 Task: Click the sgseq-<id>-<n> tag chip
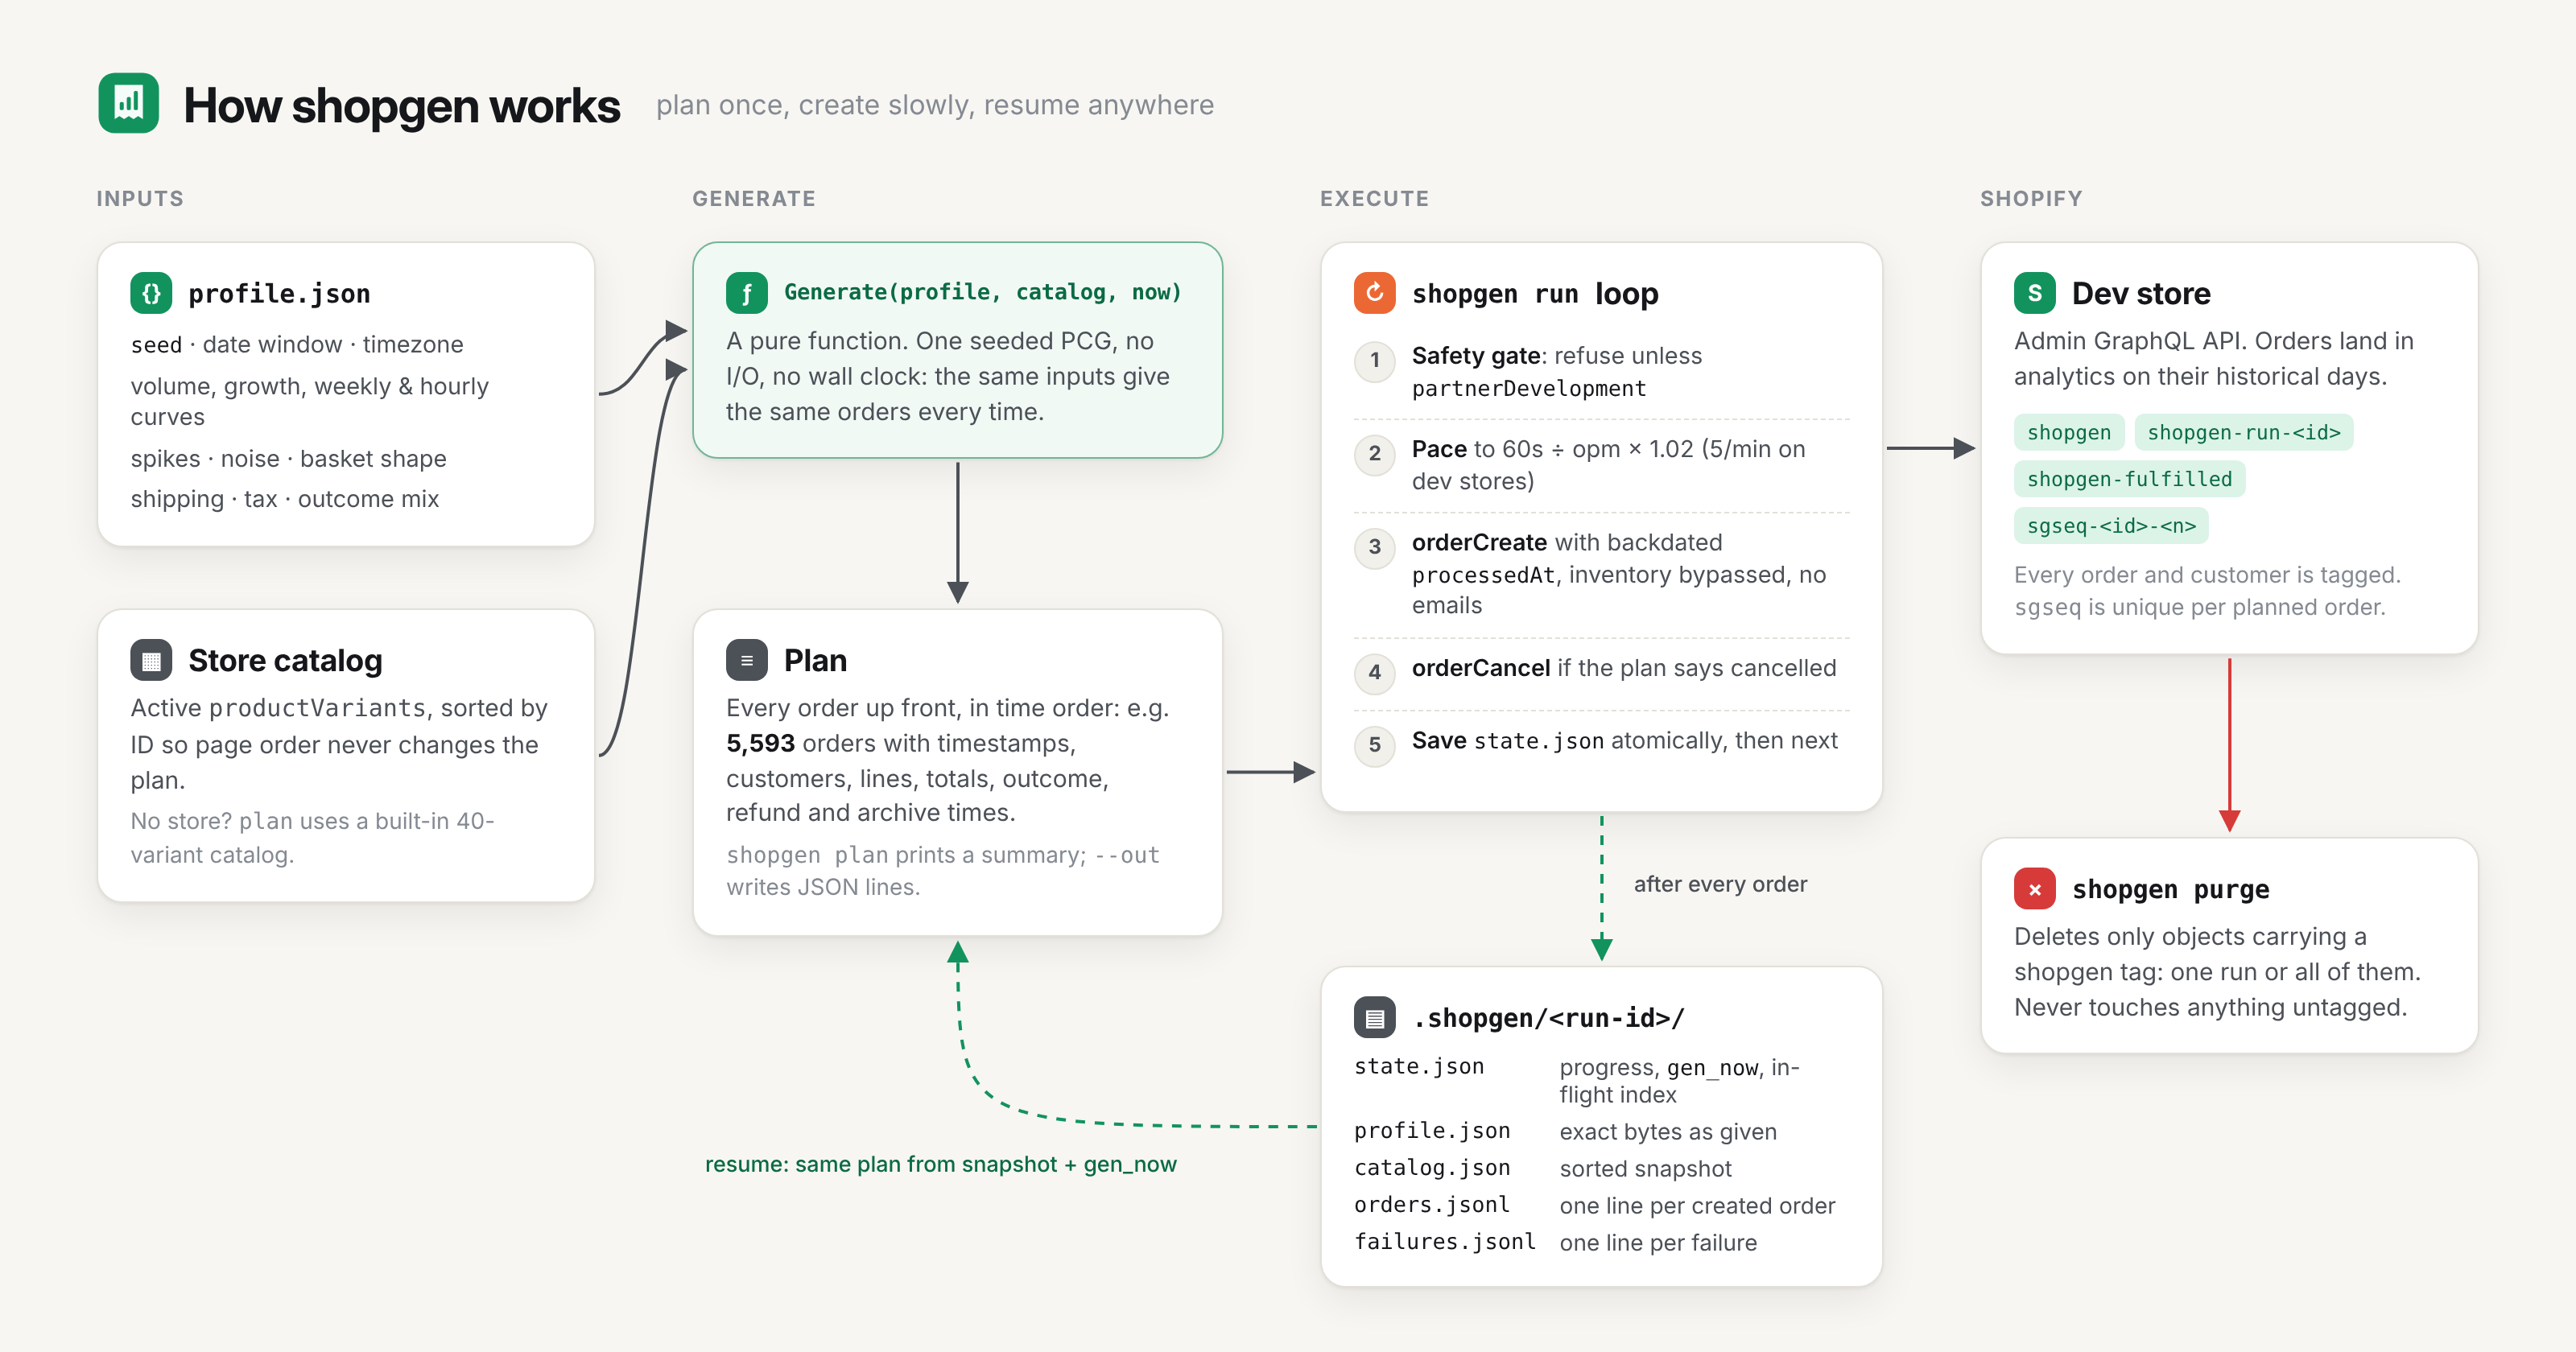tap(2111, 526)
